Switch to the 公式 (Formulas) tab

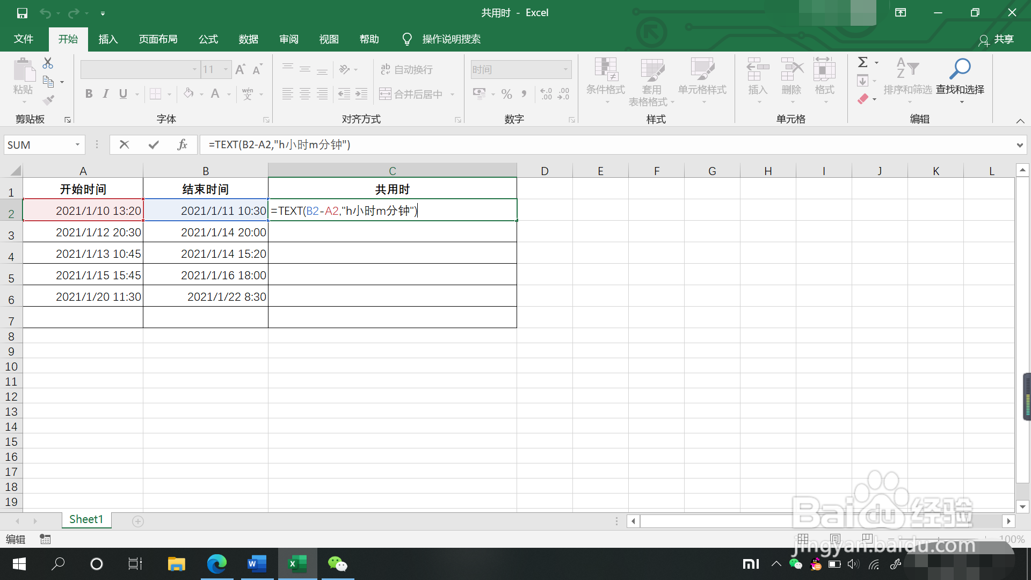(x=208, y=39)
